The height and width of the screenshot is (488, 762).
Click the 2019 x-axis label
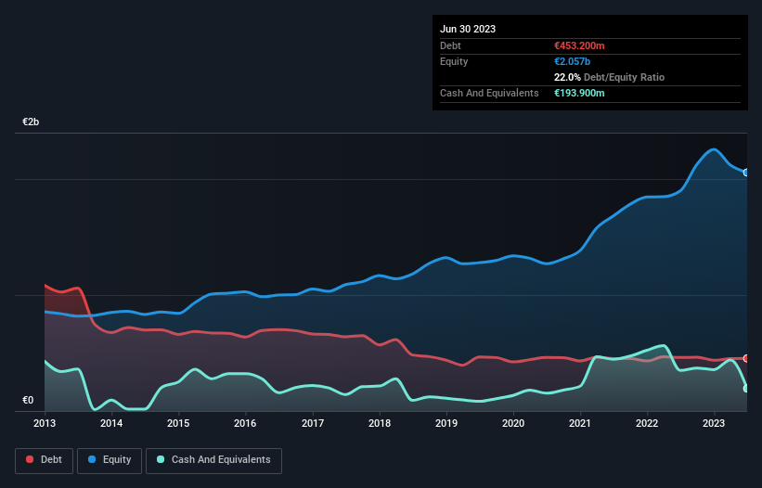coord(446,423)
